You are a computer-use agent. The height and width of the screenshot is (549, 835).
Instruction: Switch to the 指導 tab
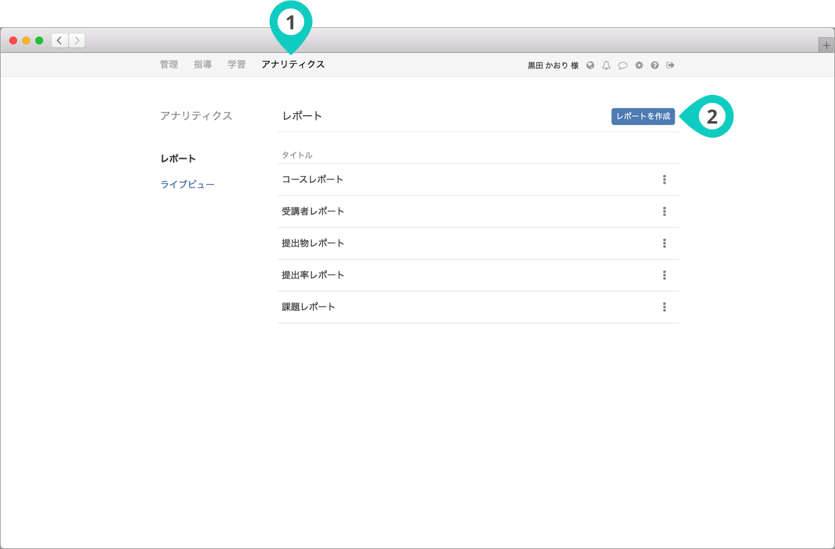203,64
